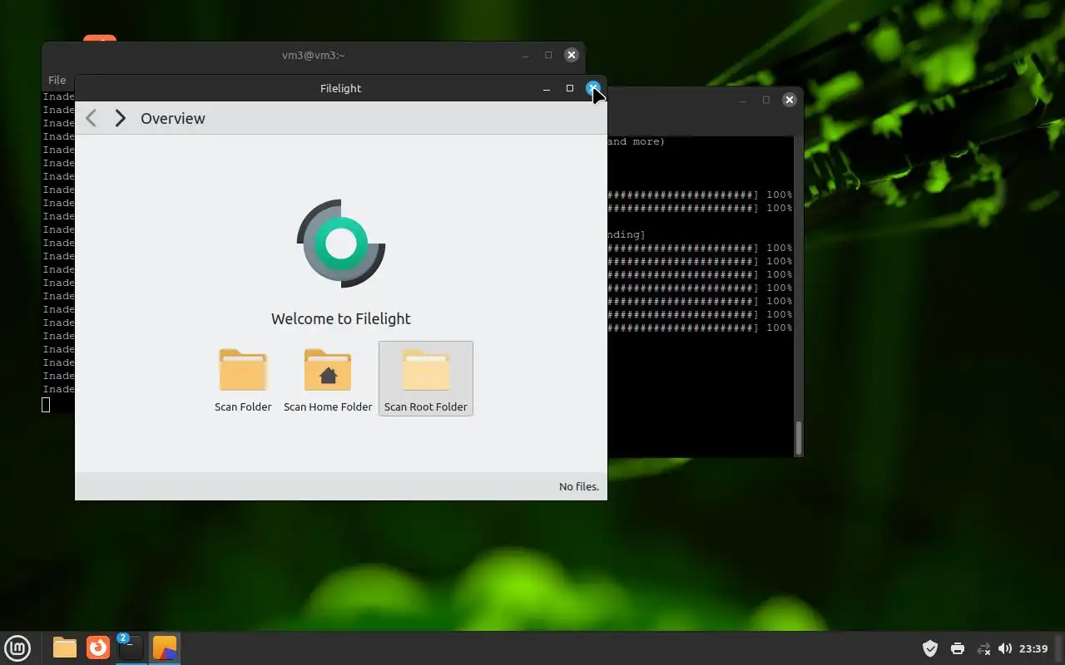This screenshot has width=1065, height=665.
Task: Close the rear black terminal window
Action: pos(790,100)
